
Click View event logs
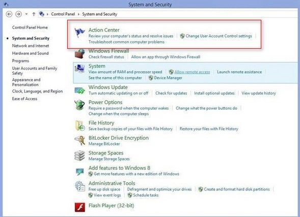107,195
